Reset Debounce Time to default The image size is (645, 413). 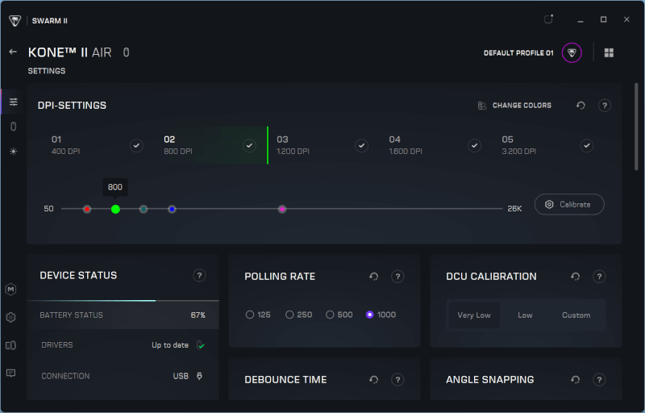pyautogui.click(x=373, y=380)
